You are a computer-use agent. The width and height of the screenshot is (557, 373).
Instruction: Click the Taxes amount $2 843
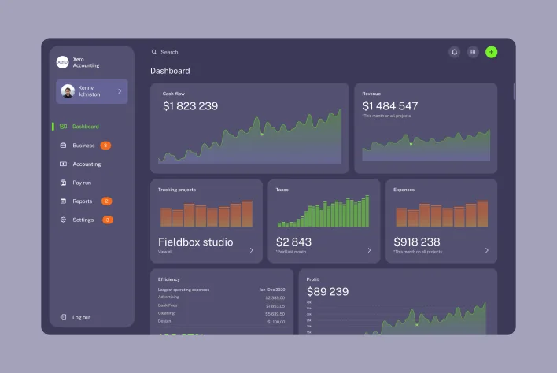(x=293, y=242)
